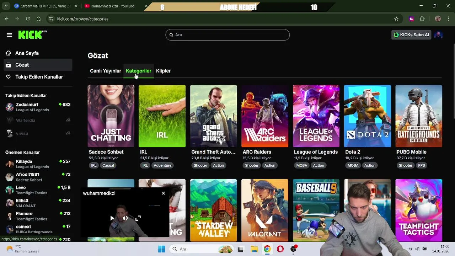
Task: Open the Dota 2 cover art
Action: (x=367, y=116)
